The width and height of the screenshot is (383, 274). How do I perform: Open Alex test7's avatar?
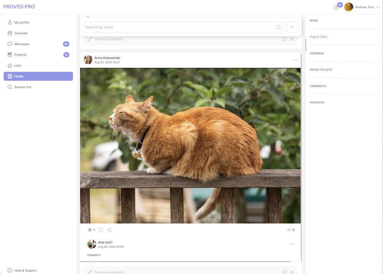tap(92, 244)
